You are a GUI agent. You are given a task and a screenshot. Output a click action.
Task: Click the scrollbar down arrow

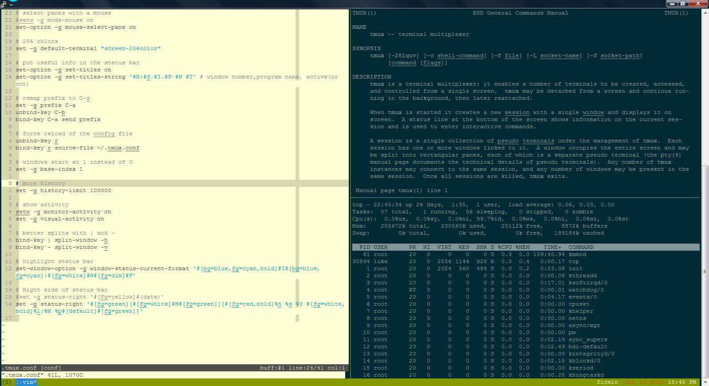(x=705, y=382)
